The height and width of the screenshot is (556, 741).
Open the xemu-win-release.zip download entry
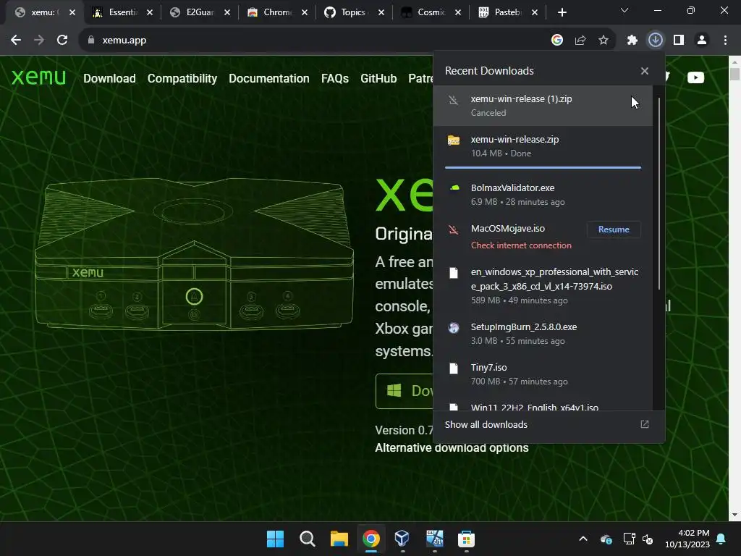tap(543, 146)
